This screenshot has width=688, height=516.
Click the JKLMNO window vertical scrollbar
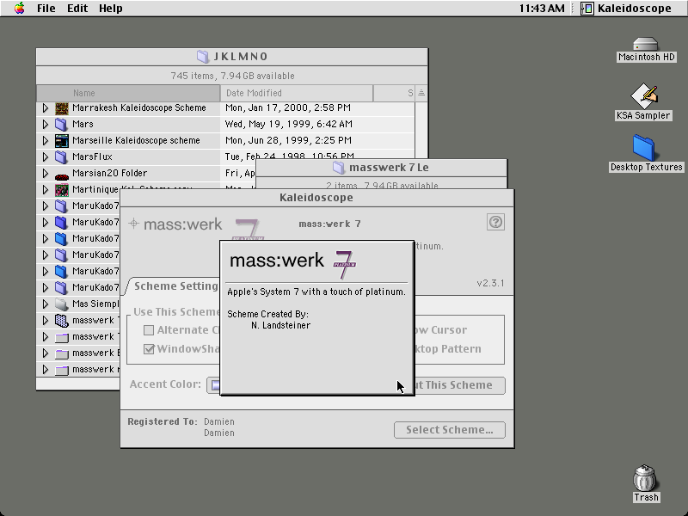pos(421,132)
